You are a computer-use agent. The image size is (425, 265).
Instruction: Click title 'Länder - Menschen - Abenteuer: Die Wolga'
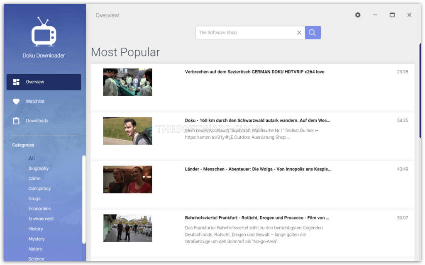click(x=258, y=169)
